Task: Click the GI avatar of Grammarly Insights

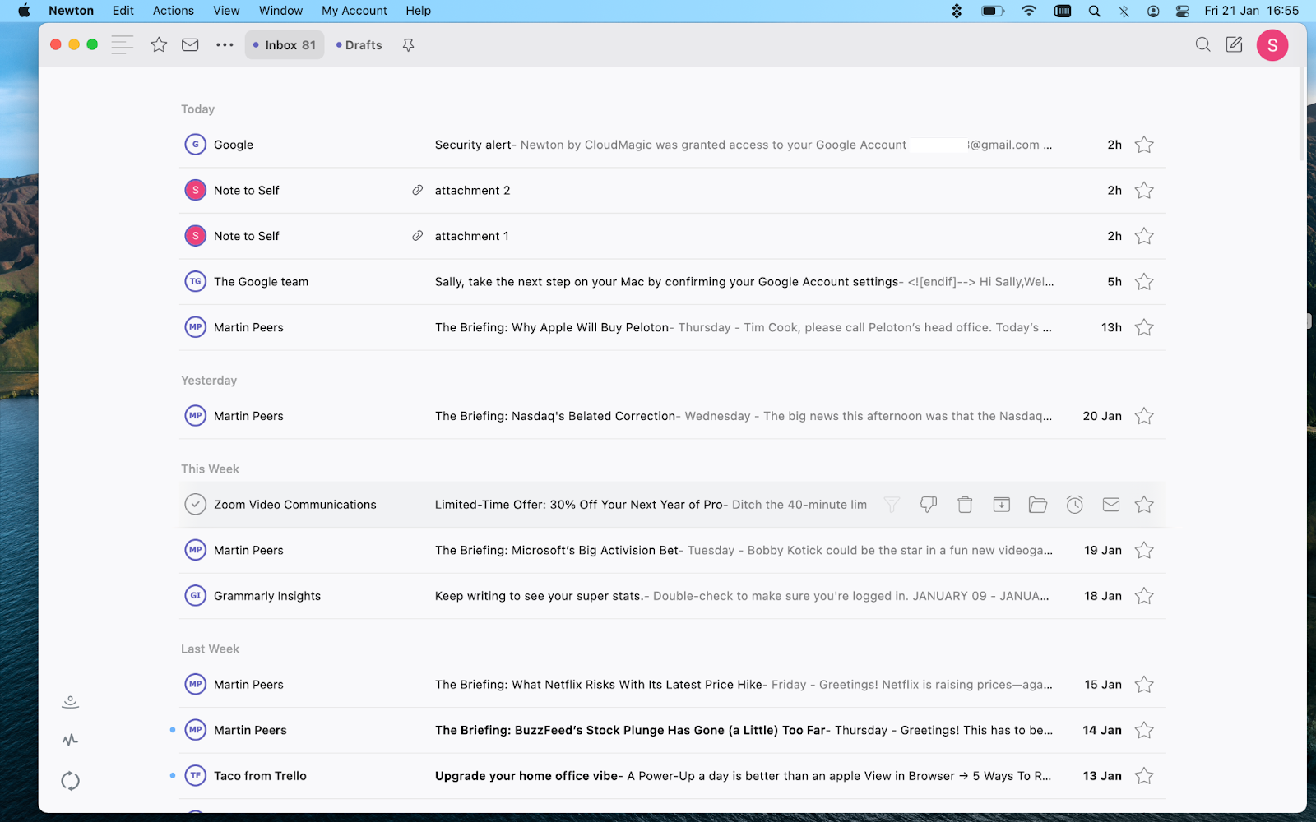Action: pyautogui.click(x=195, y=595)
